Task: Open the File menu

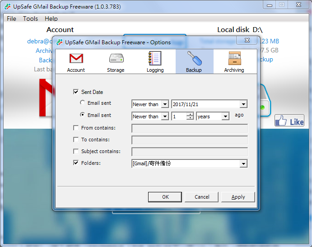Action: tap(11, 19)
